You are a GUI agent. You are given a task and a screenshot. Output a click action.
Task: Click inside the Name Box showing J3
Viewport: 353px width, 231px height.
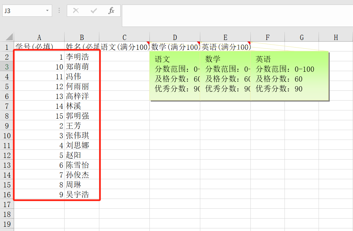(23, 11)
